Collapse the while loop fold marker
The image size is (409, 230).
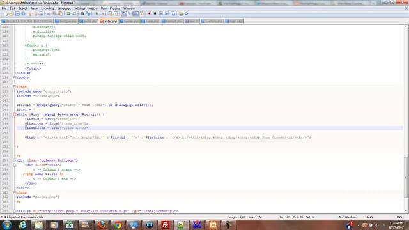(x=15, y=114)
